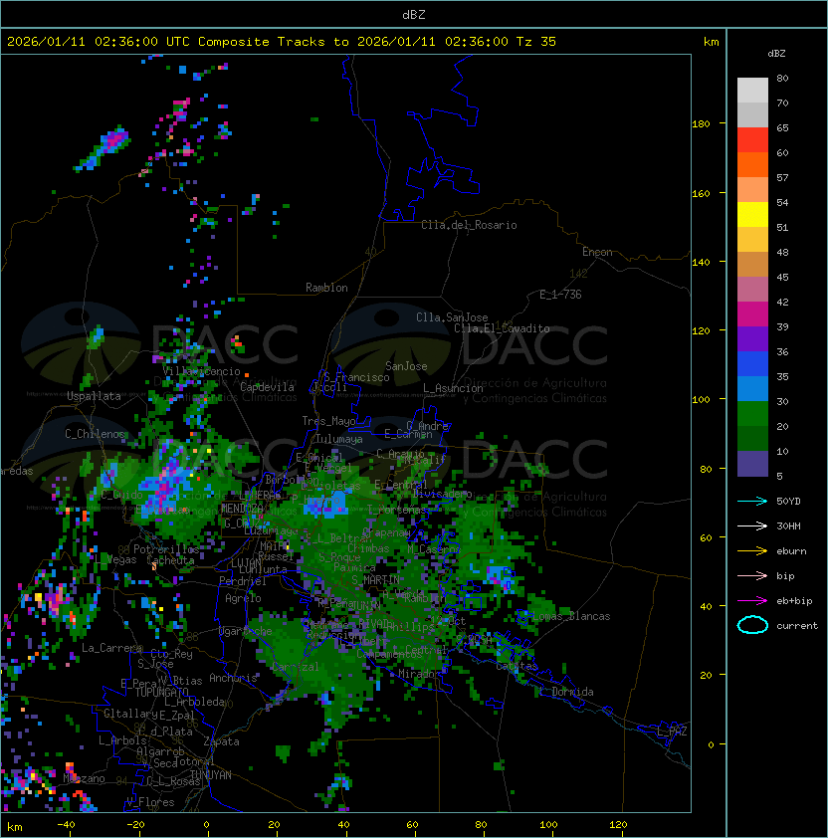Image resolution: width=828 pixels, height=838 pixels.
Task: Click the cyan ellipse 'current' legend icon
Action: [752, 625]
